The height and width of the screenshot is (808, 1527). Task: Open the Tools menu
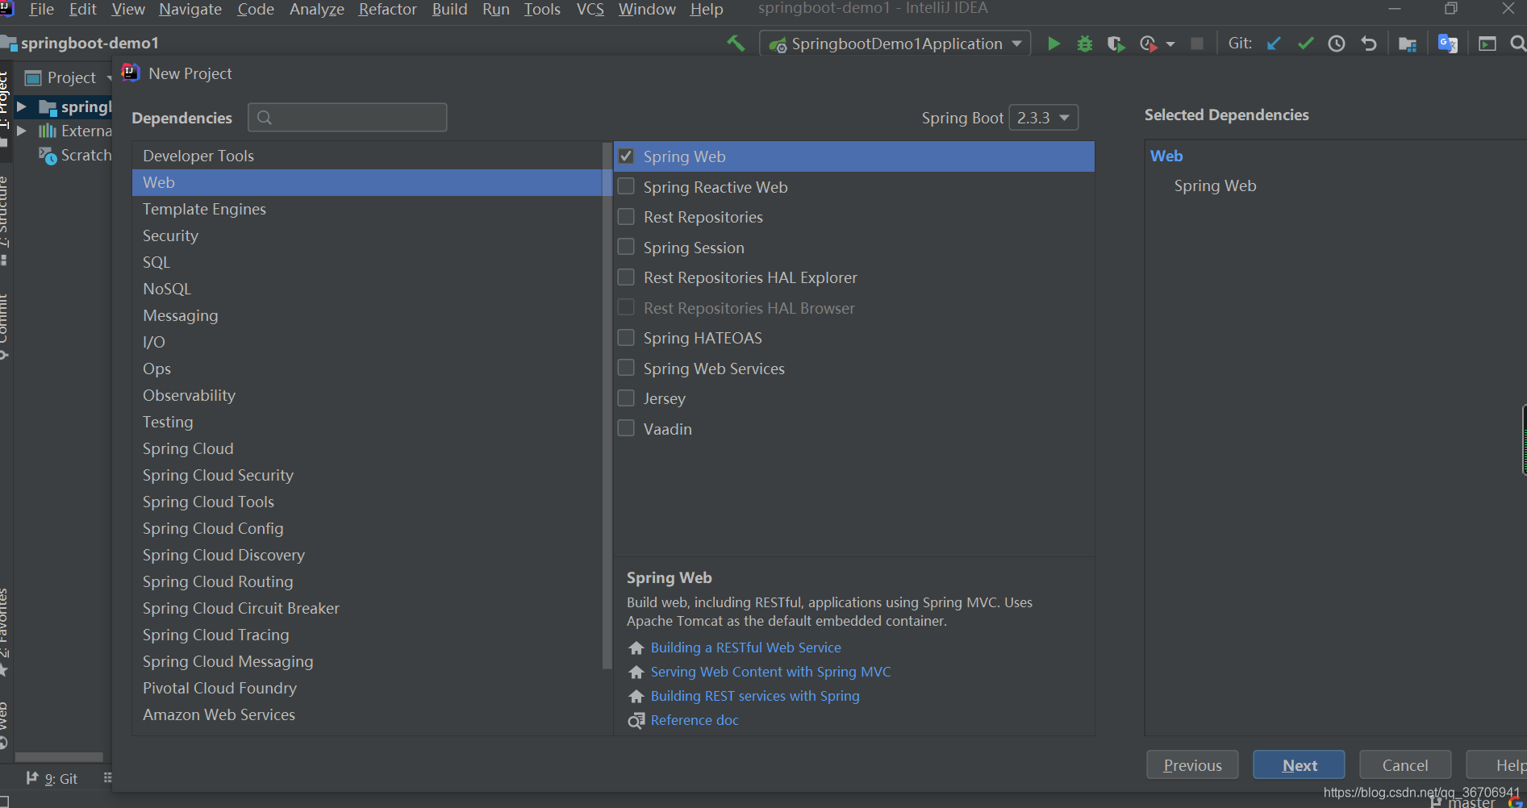pos(542,9)
